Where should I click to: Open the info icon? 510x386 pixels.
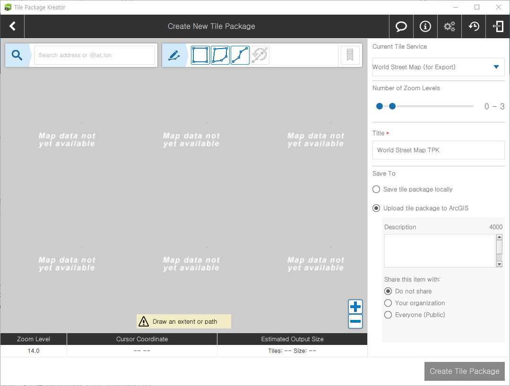[x=425, y=26]
